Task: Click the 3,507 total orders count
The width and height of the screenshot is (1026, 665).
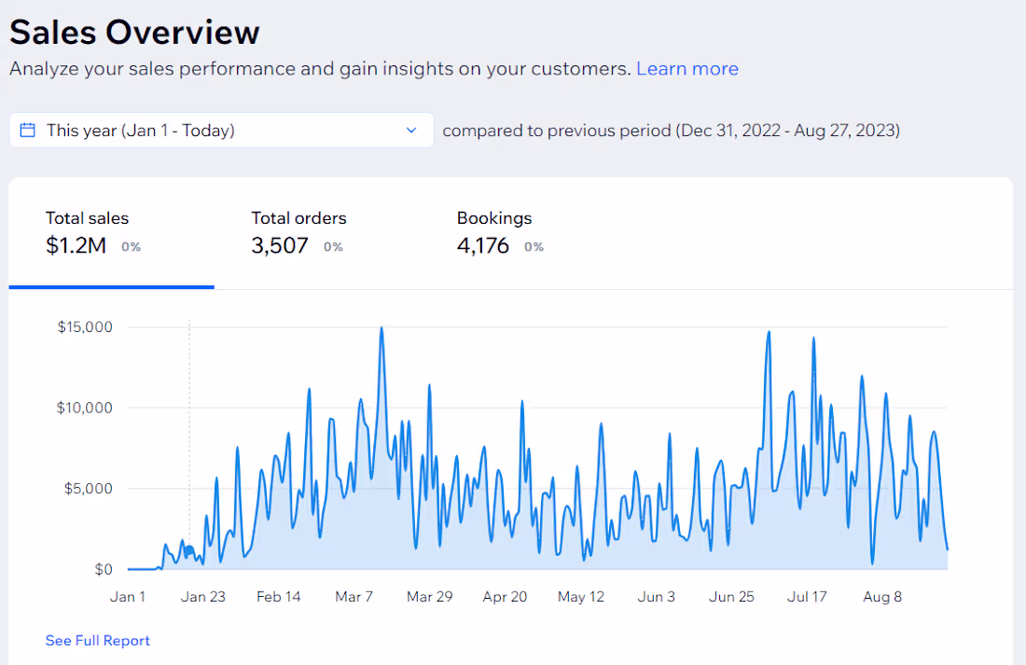Action: (278, 246)
